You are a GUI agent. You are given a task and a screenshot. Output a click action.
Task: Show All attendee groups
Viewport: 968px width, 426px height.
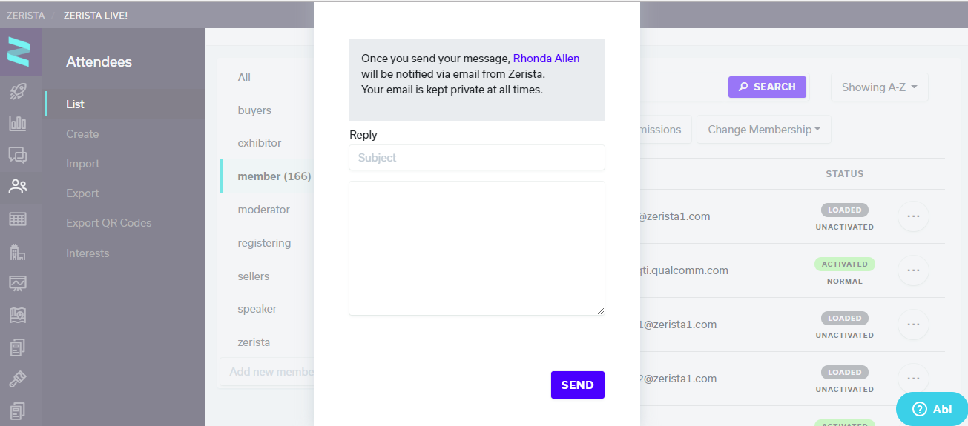coord(244,78)
